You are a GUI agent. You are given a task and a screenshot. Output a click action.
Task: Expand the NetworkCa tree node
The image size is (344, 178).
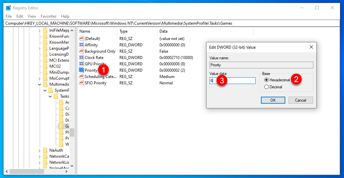(40, 156)
